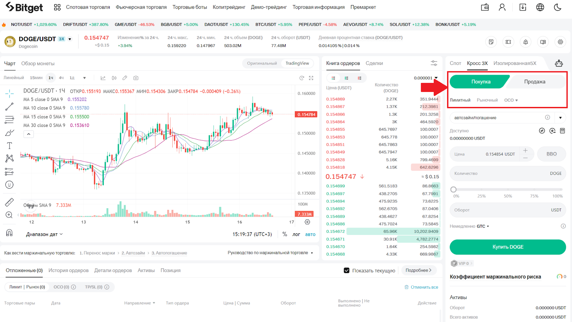Open the Автозайм guide link
The width and height of the screenshot is (572, 322).
(x=133, y=253)
